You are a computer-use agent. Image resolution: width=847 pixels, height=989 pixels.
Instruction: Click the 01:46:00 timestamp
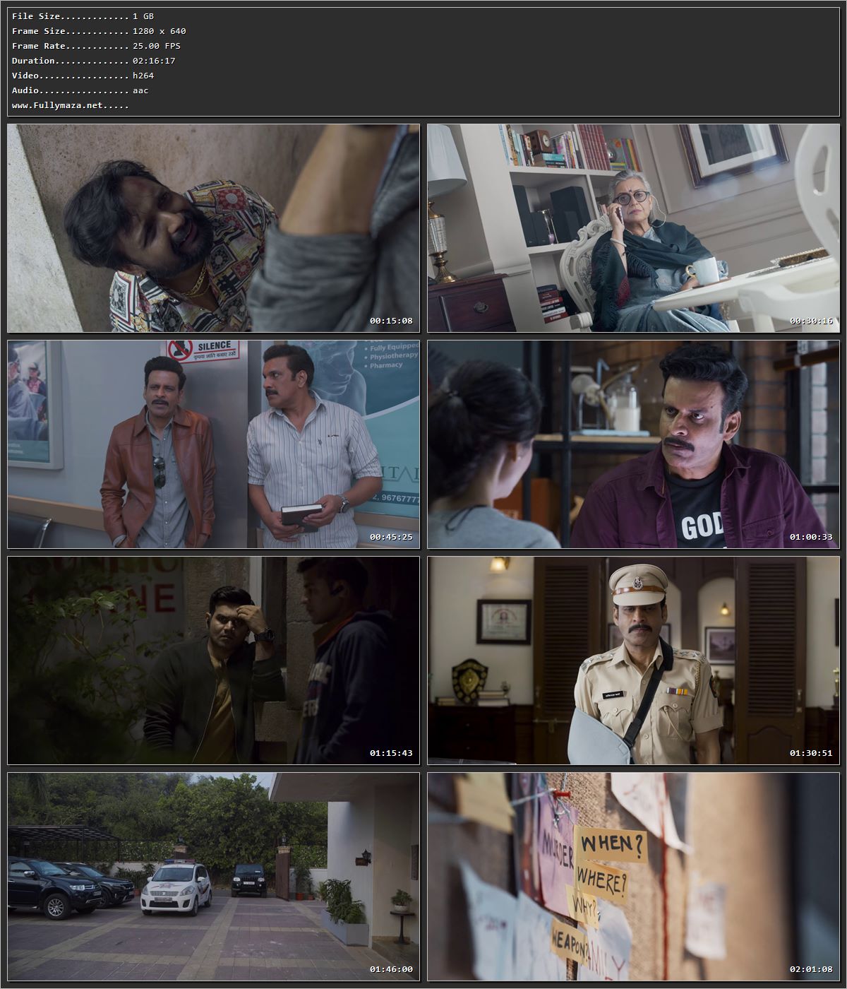(391, 969)
